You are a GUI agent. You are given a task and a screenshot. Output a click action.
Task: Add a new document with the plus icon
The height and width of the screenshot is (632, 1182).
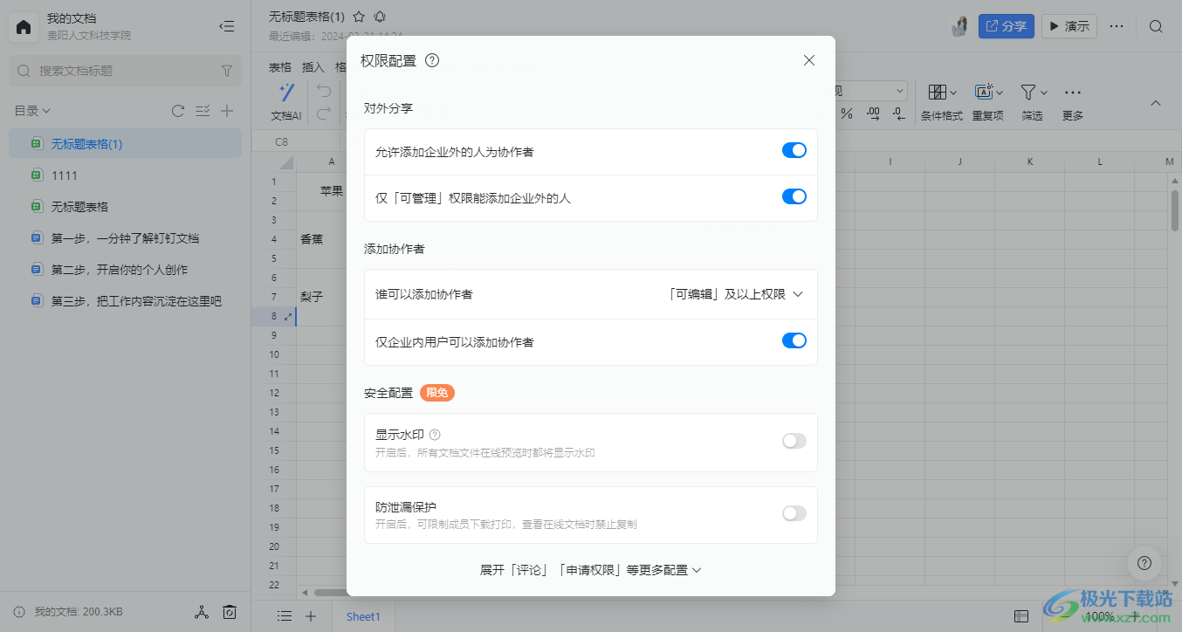point(227,111)
